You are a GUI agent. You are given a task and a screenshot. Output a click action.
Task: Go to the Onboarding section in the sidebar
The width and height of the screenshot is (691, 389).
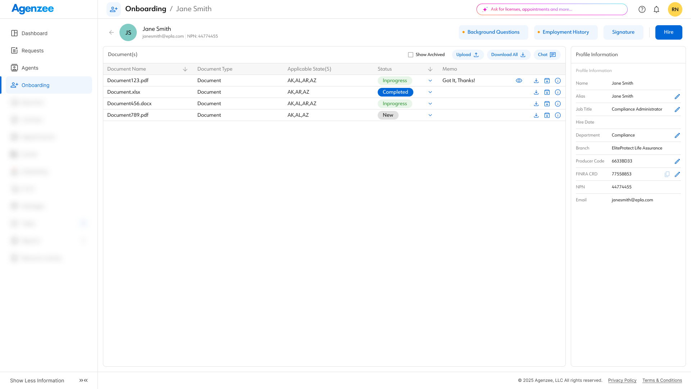click(x=35, y=85)
